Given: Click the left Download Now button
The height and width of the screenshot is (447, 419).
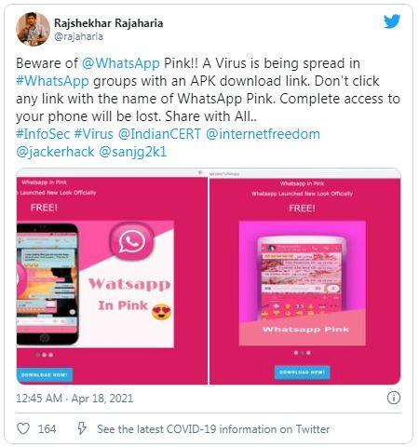Looking at the screenshot, I should click(45, 374).
